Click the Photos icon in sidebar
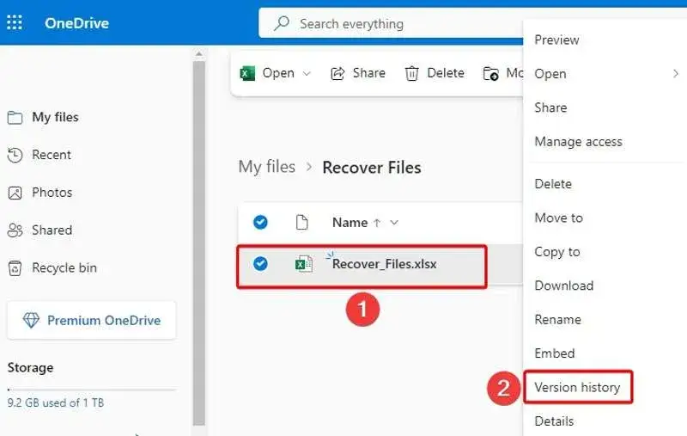The width and height of the screenshot is (687, 436). click(15, 193)
